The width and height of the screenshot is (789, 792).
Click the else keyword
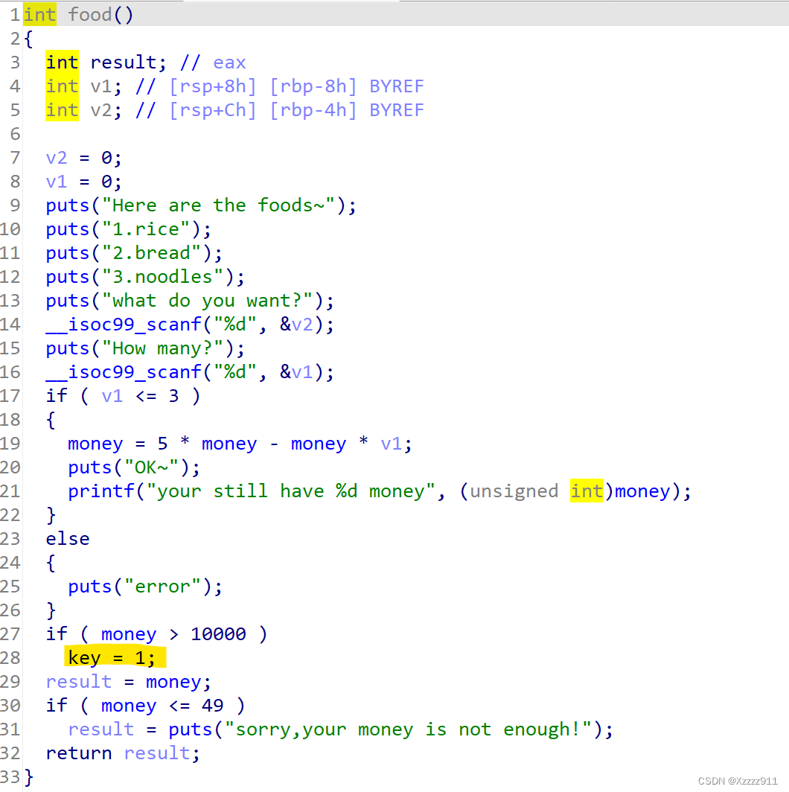[68, 539]
